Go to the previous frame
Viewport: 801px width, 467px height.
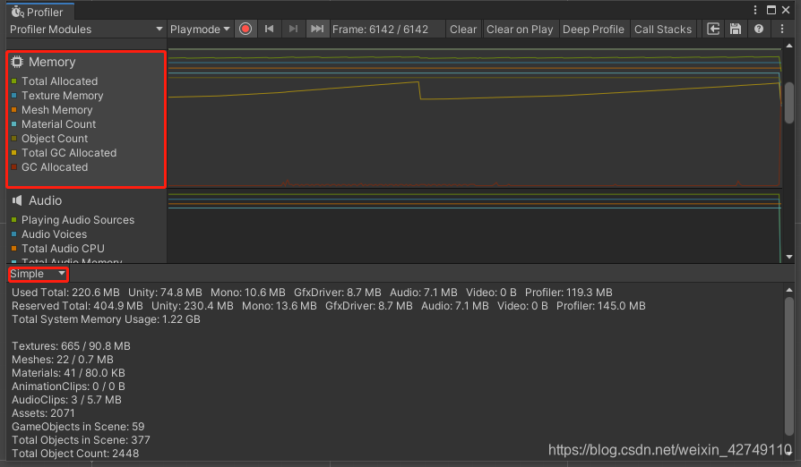click(x=269, y=29)
